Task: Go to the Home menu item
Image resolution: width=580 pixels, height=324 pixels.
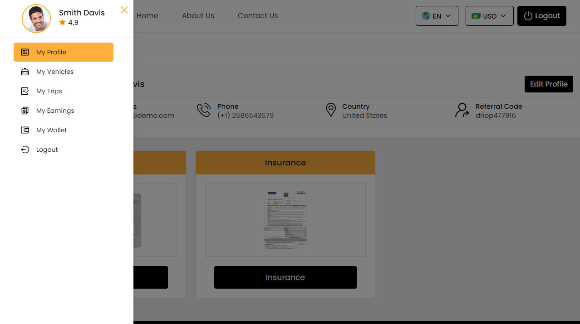Action: [x=147, y=15]
